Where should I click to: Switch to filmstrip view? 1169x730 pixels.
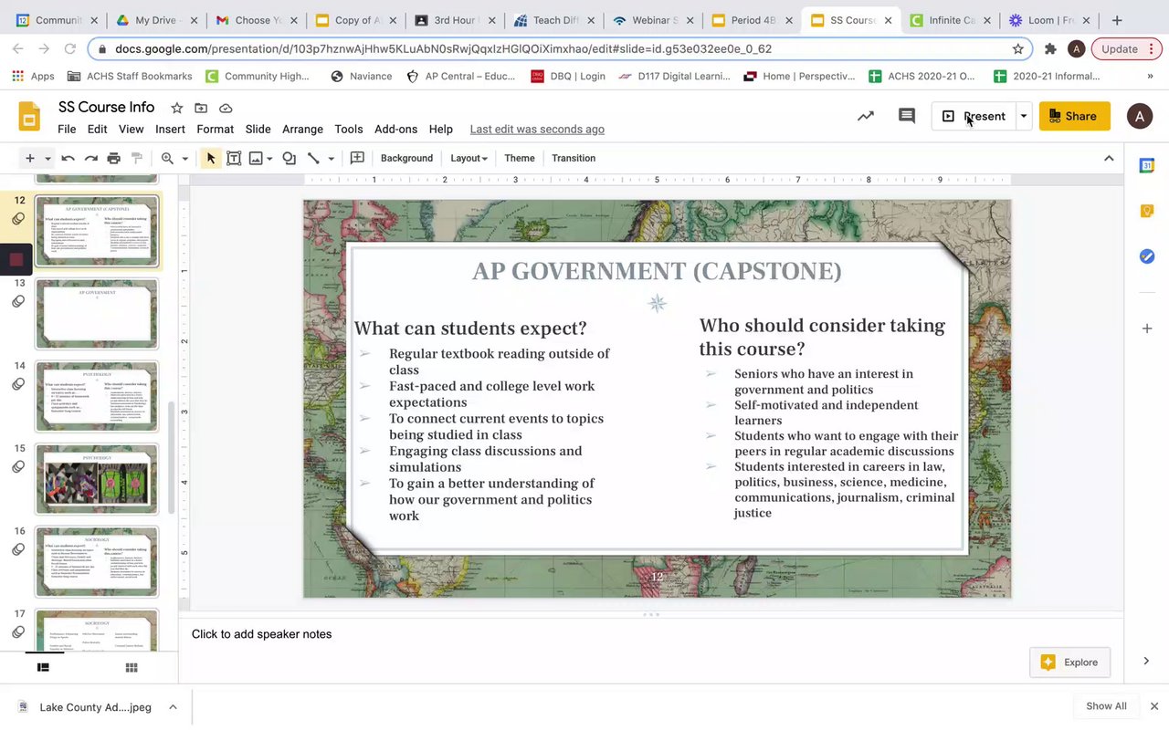click(x=43, y=668)
